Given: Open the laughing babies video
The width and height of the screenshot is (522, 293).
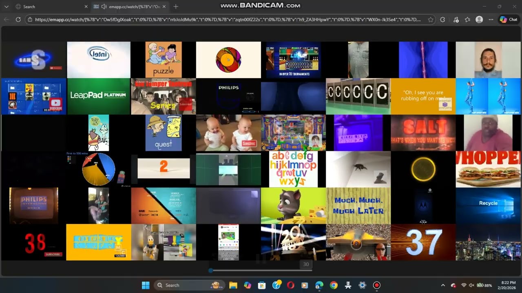Looking at the screenshot, I should [228, 133].
